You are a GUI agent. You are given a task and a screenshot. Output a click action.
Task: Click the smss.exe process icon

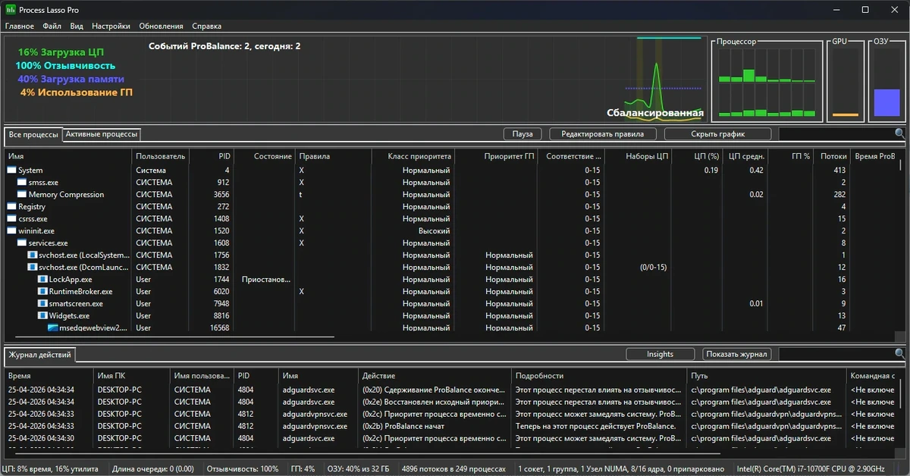[22, 183]
